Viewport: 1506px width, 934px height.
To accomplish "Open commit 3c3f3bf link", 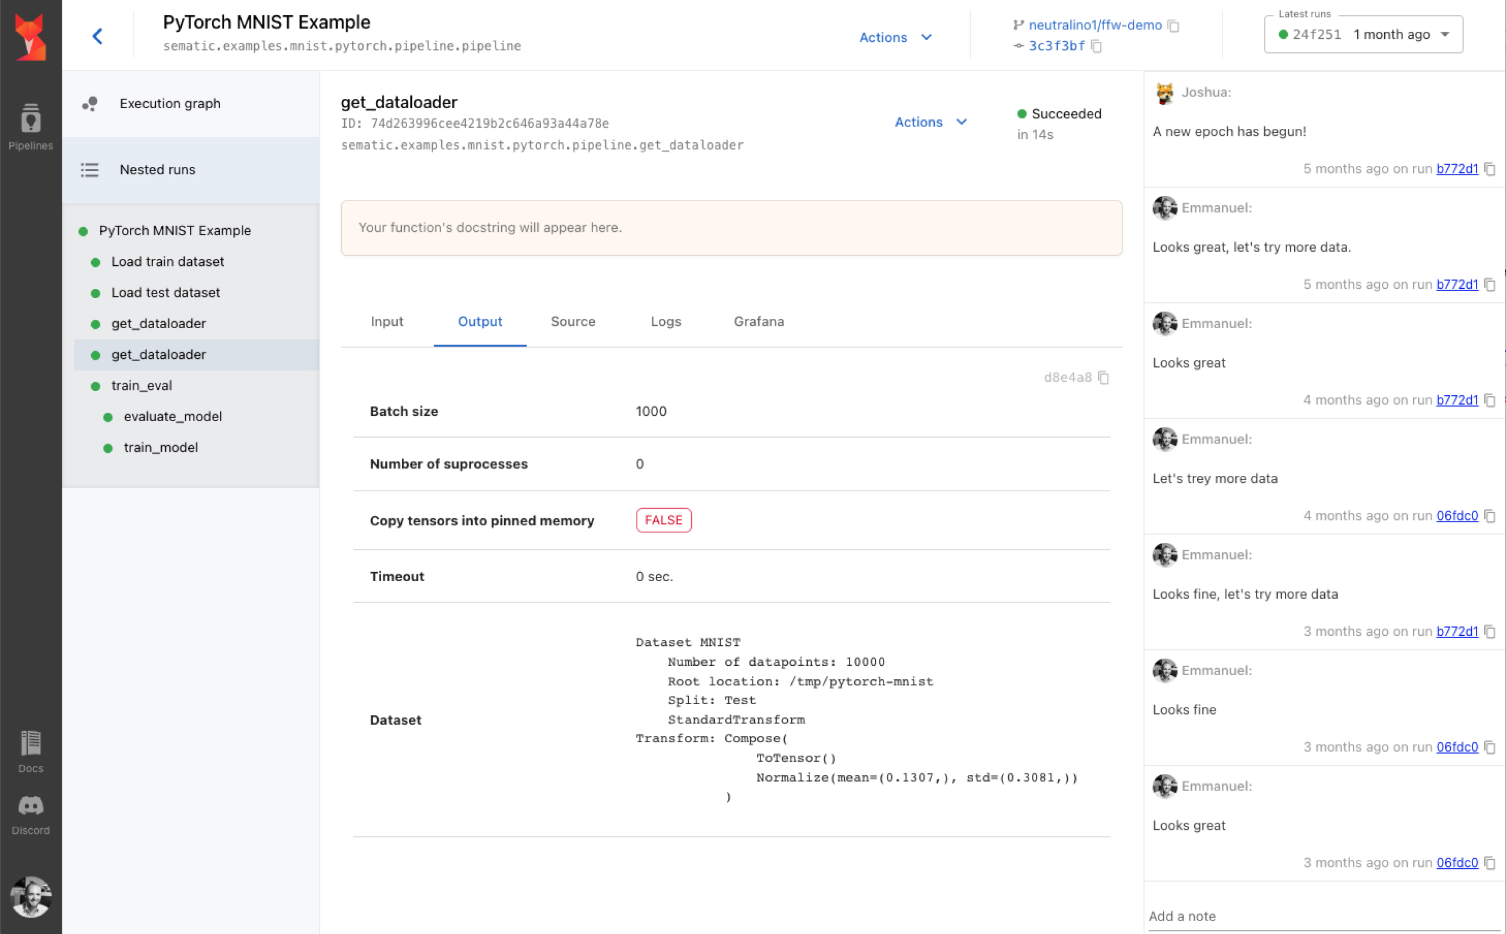I will coord(1057,46).
